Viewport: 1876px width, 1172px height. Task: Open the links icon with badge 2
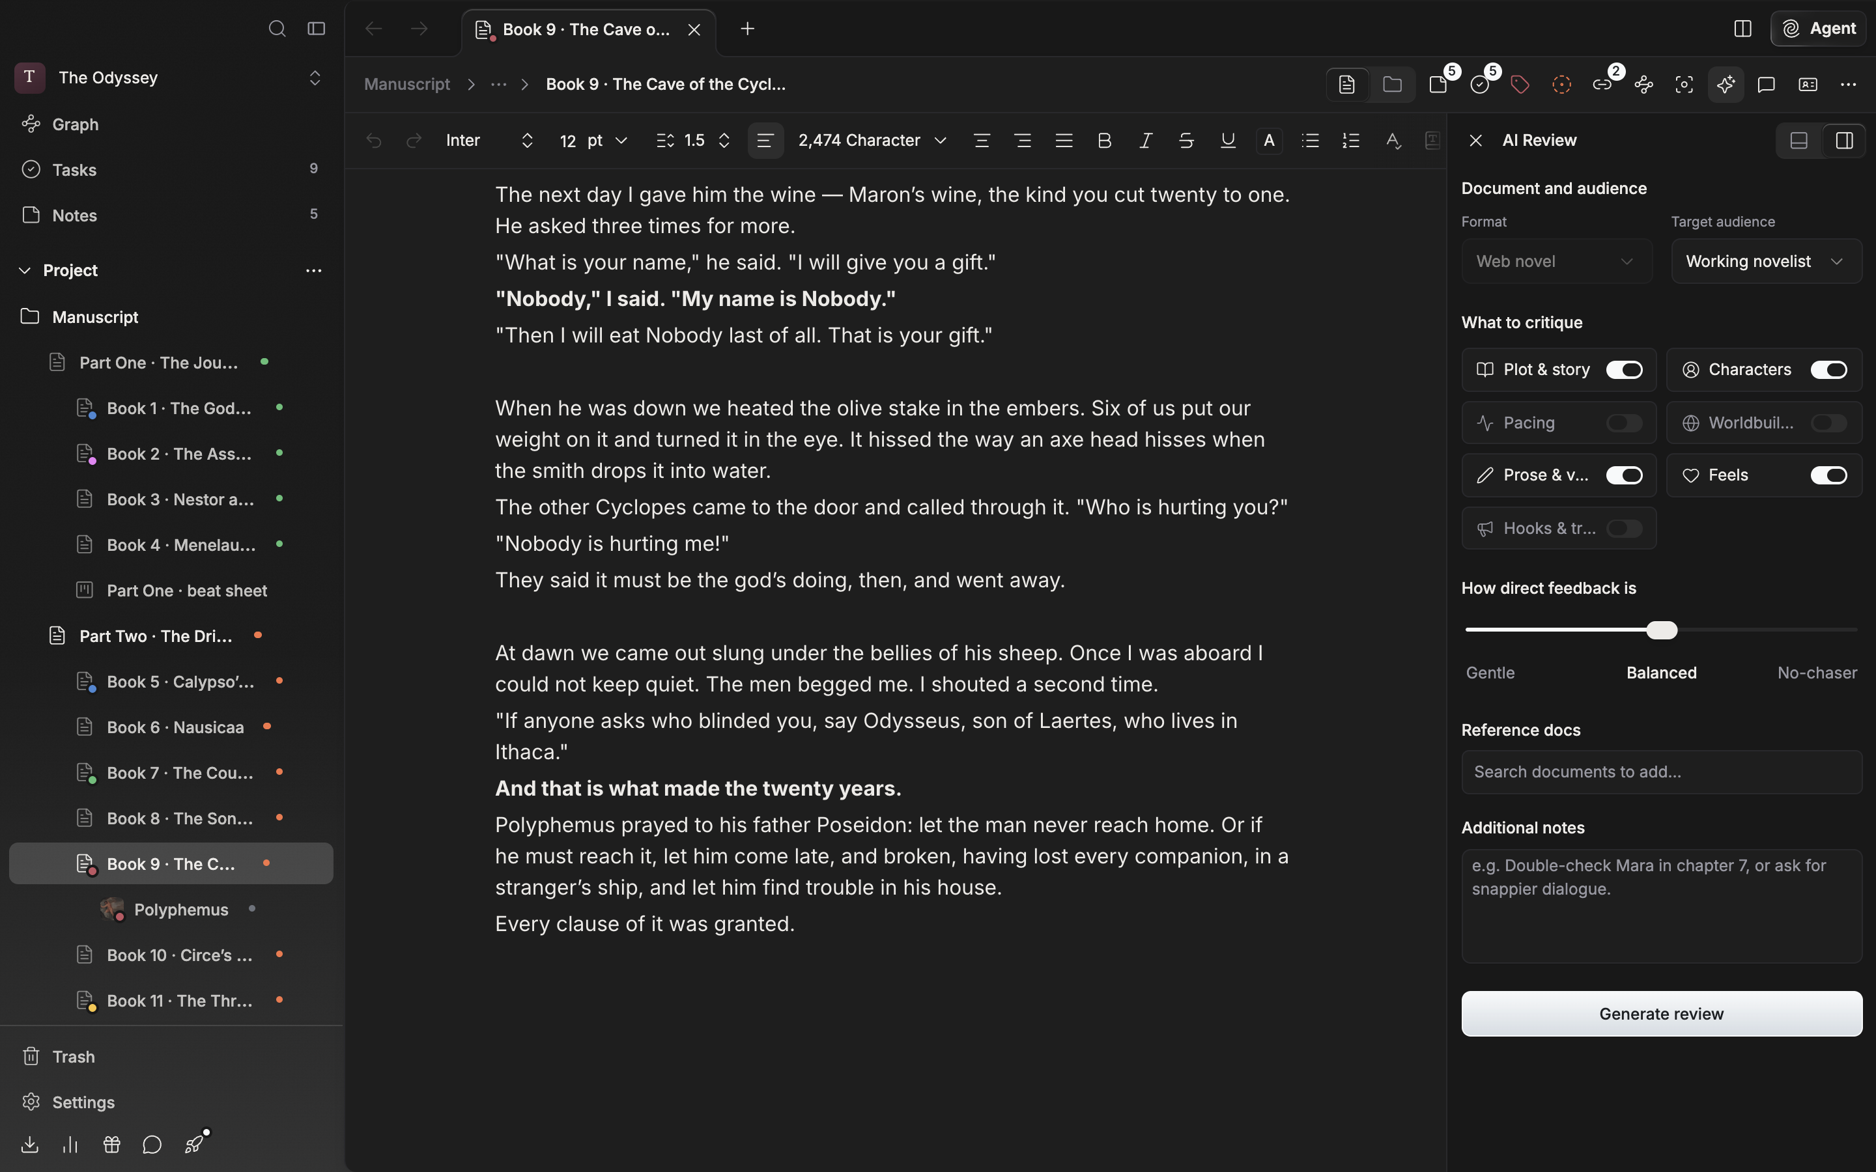tap(1602, 85)
